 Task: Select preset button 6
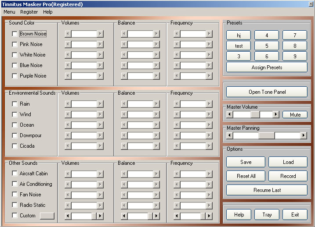pyautogui.click(x=267, y=56)
